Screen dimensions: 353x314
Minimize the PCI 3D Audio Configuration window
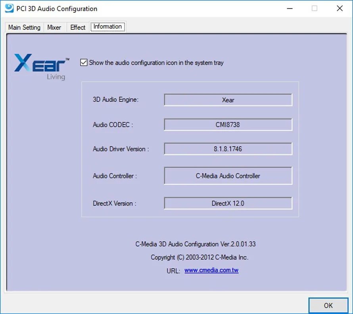pyautogui.click(x=290, y=9)
